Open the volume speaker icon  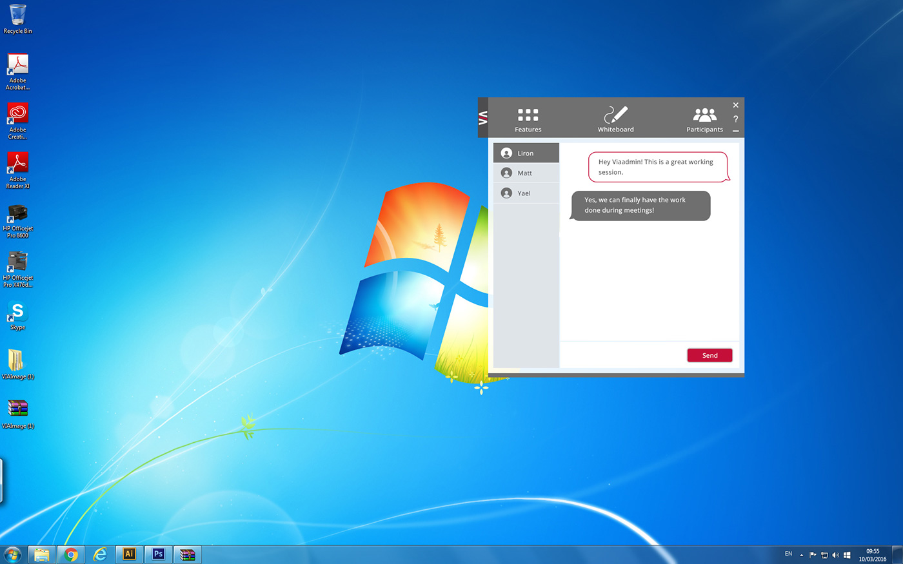[x=836, y=555]
